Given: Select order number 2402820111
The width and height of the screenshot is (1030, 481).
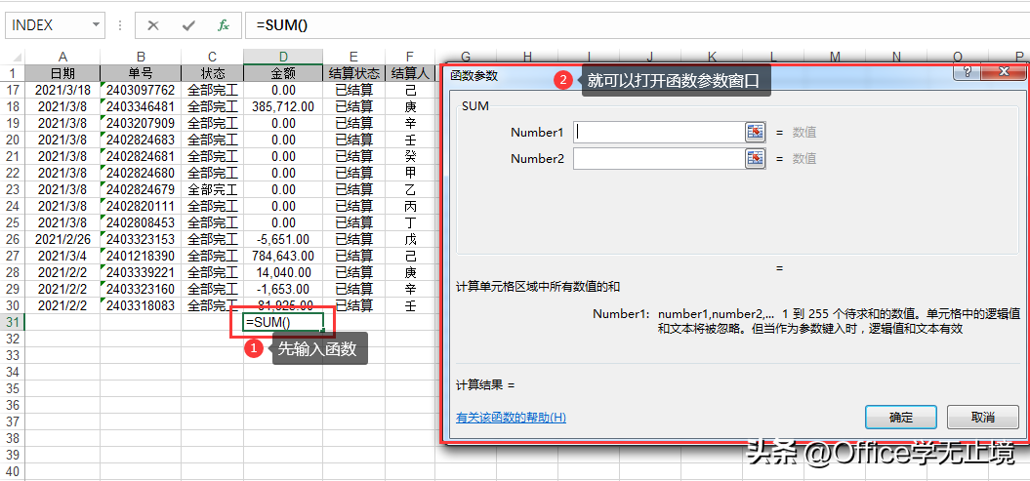Looking at the screenshot, I should click(x=141, y=206).
